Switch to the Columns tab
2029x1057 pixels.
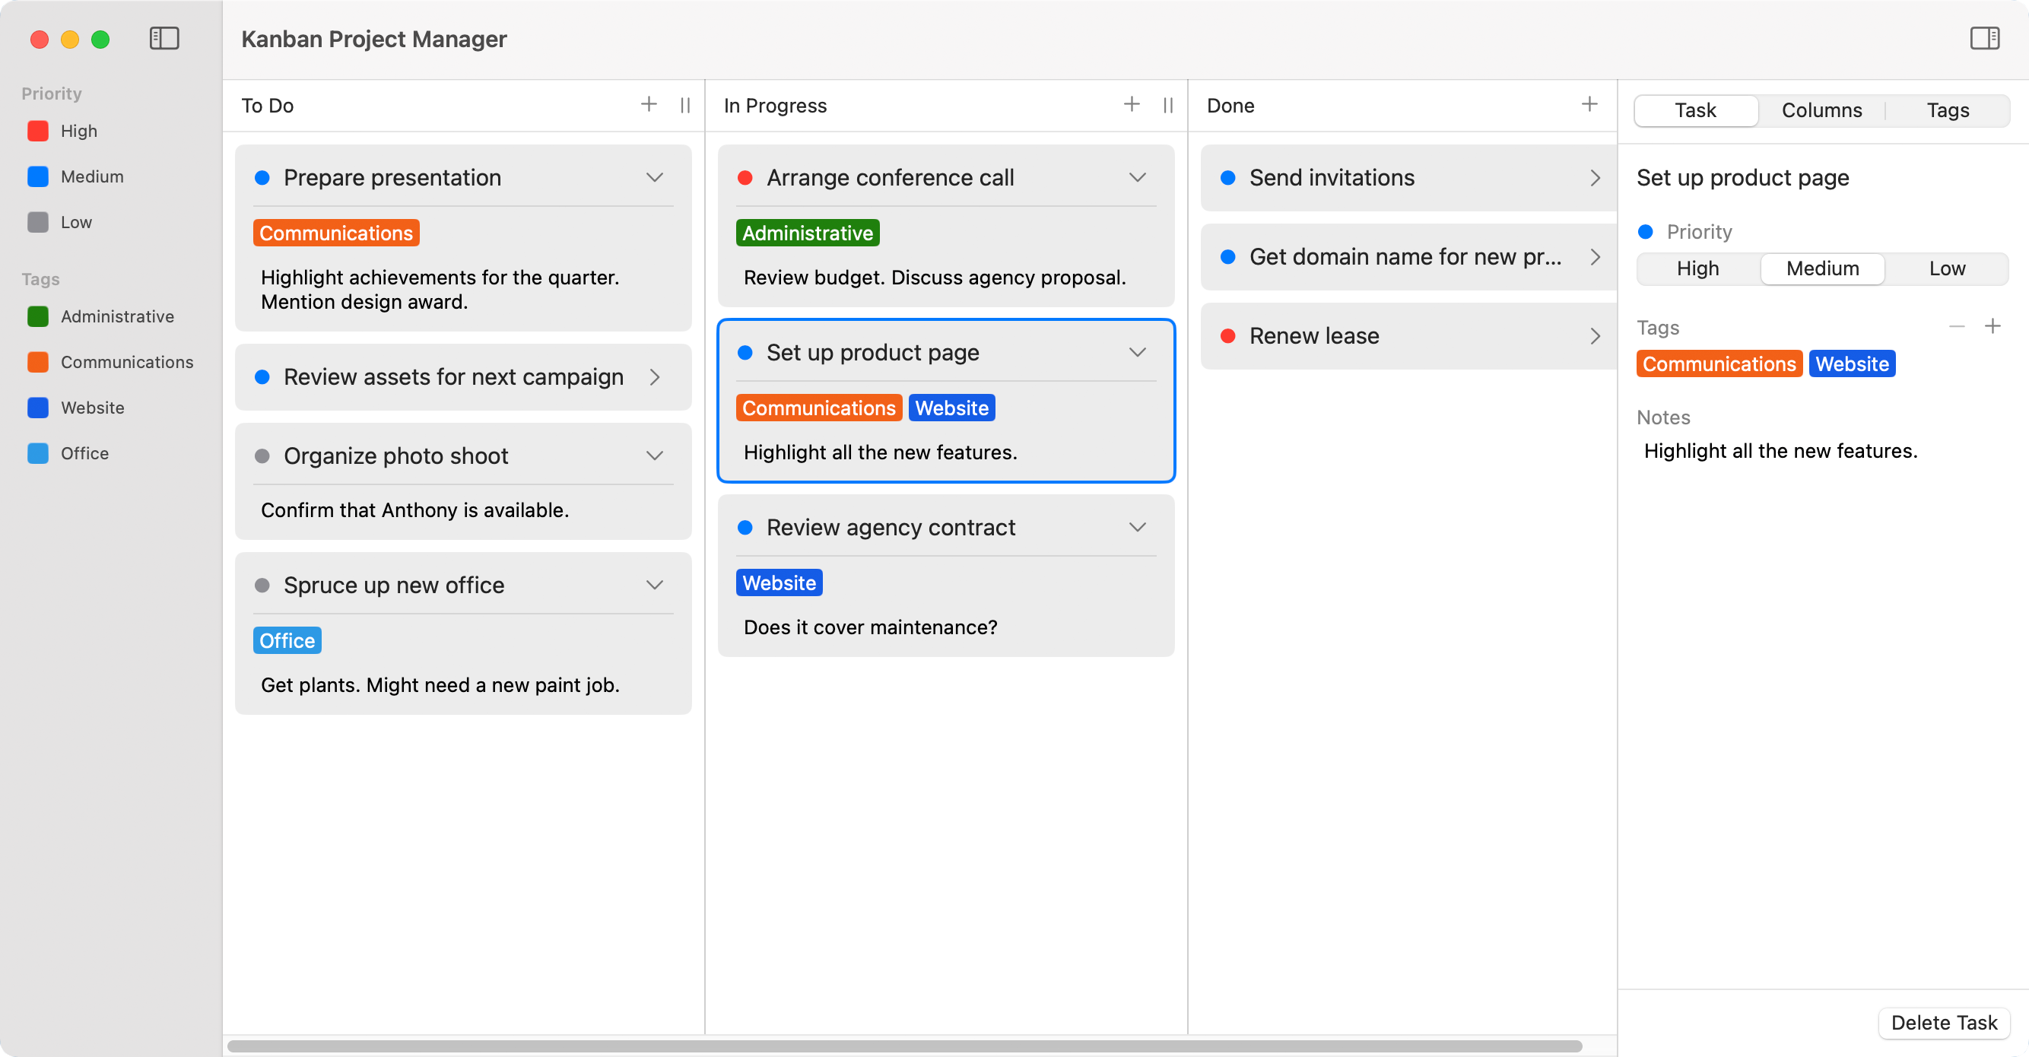pos(1821,110)
